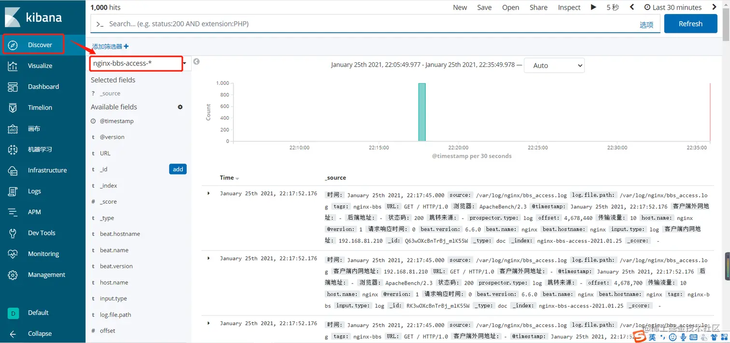Click Share in top menu
Screen dimensions: 730x343
(x=538, y=7)
